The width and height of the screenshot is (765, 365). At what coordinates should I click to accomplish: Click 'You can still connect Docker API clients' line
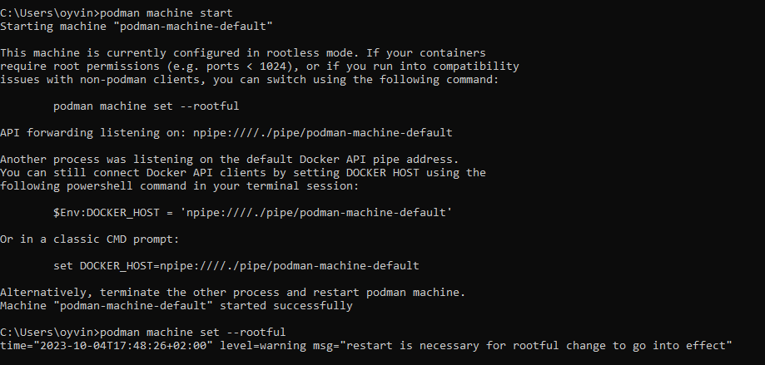coord(243,172)
